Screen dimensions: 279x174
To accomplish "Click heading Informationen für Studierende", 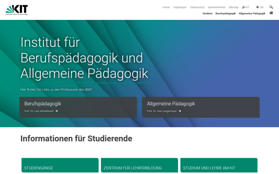I will point(76,138).
